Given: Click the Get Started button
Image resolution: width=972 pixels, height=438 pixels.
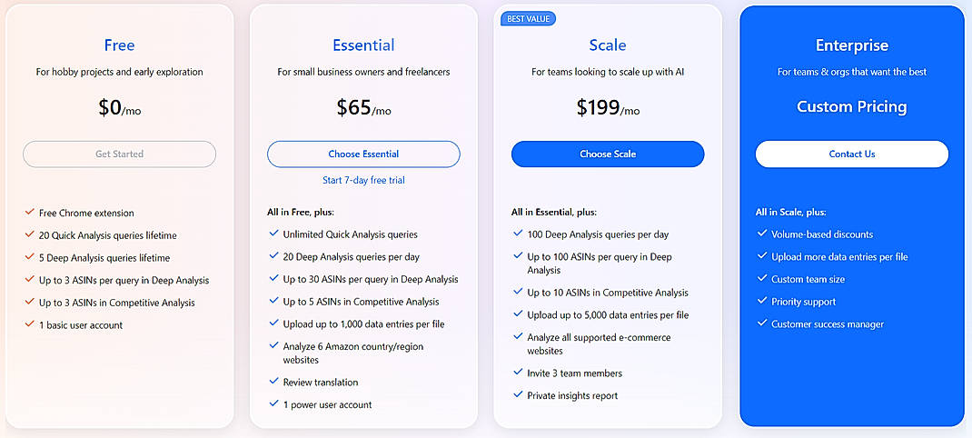Looking at the screenshot, I should tap(119, 154).
